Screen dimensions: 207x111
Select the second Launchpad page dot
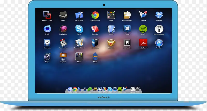tap(104, 81)
